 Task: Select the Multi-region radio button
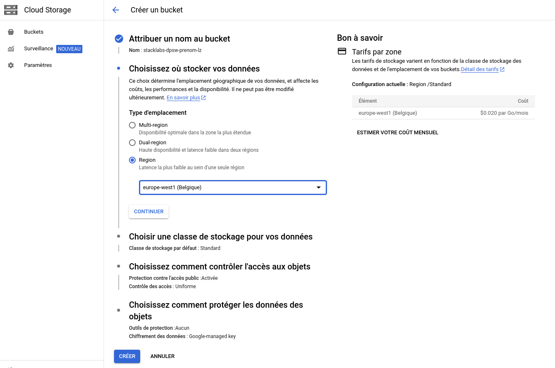coord(132,125)
